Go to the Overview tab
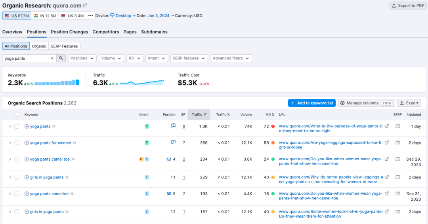428x224 pixels. point(12,32)
